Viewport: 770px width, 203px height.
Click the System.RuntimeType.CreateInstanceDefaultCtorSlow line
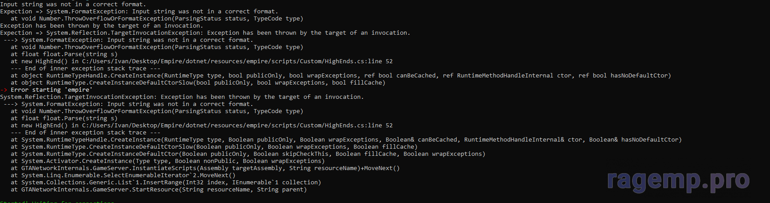[214, 147]
